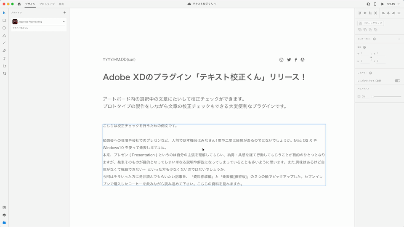This screenshot has height=227, width=404.
Task: Click the Add boolean operation icon
Action: click(360, 29)
